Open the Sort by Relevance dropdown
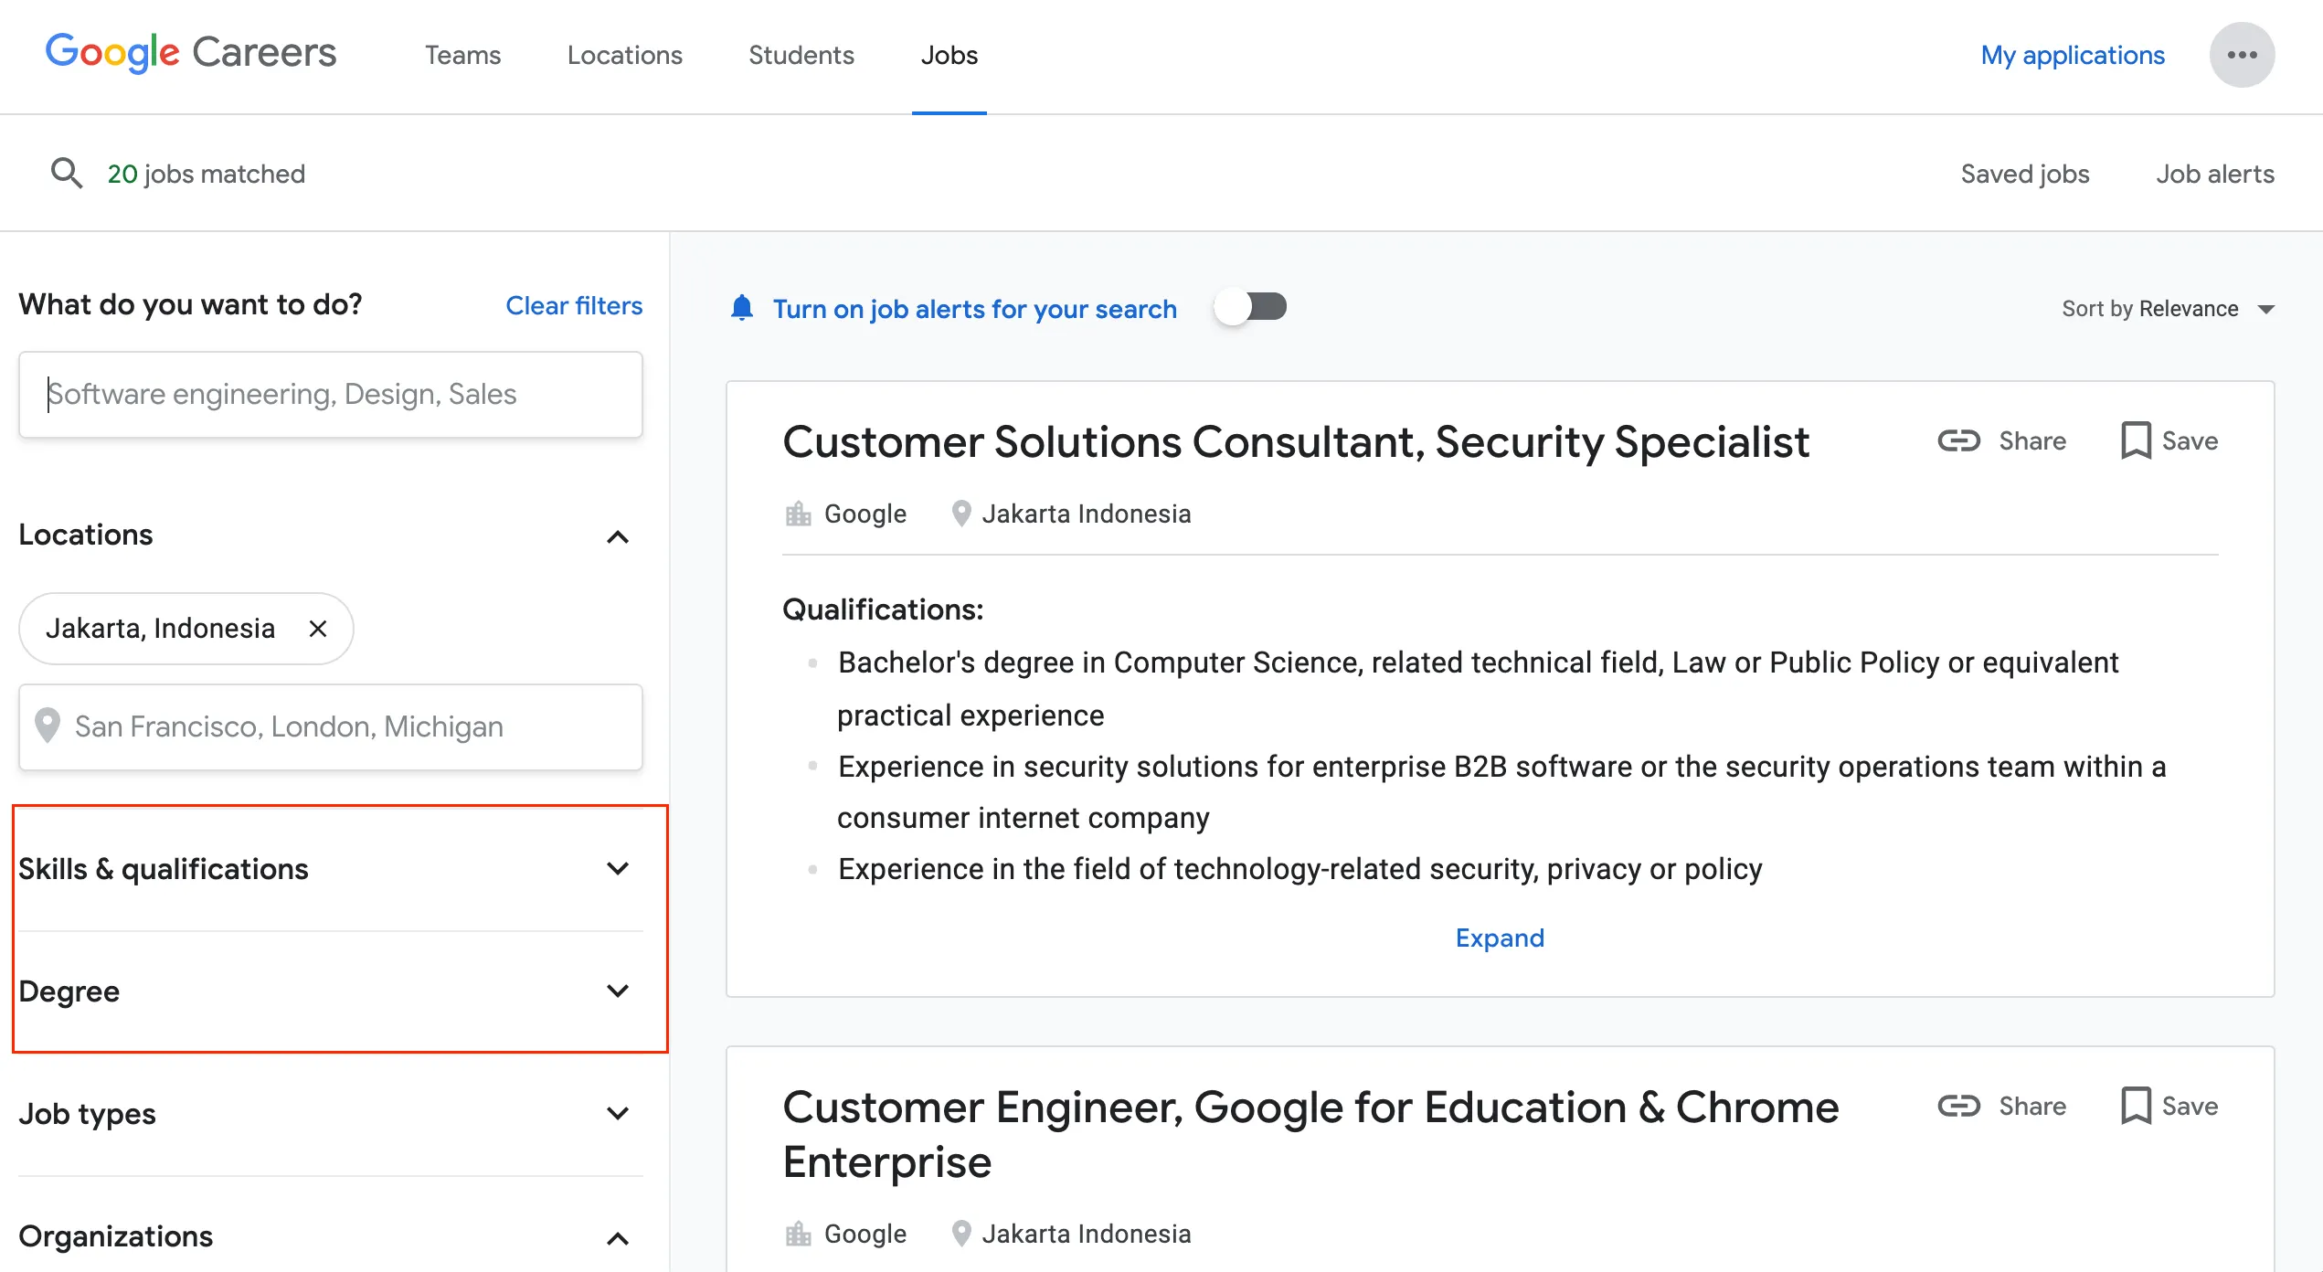2323x1272 pixels. coord(2167,309)
